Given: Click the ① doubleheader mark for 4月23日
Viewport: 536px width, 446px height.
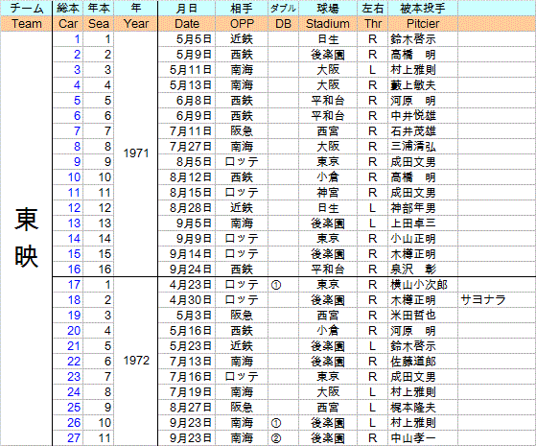Looking at the screenshot, I should [x=276, y=285].
